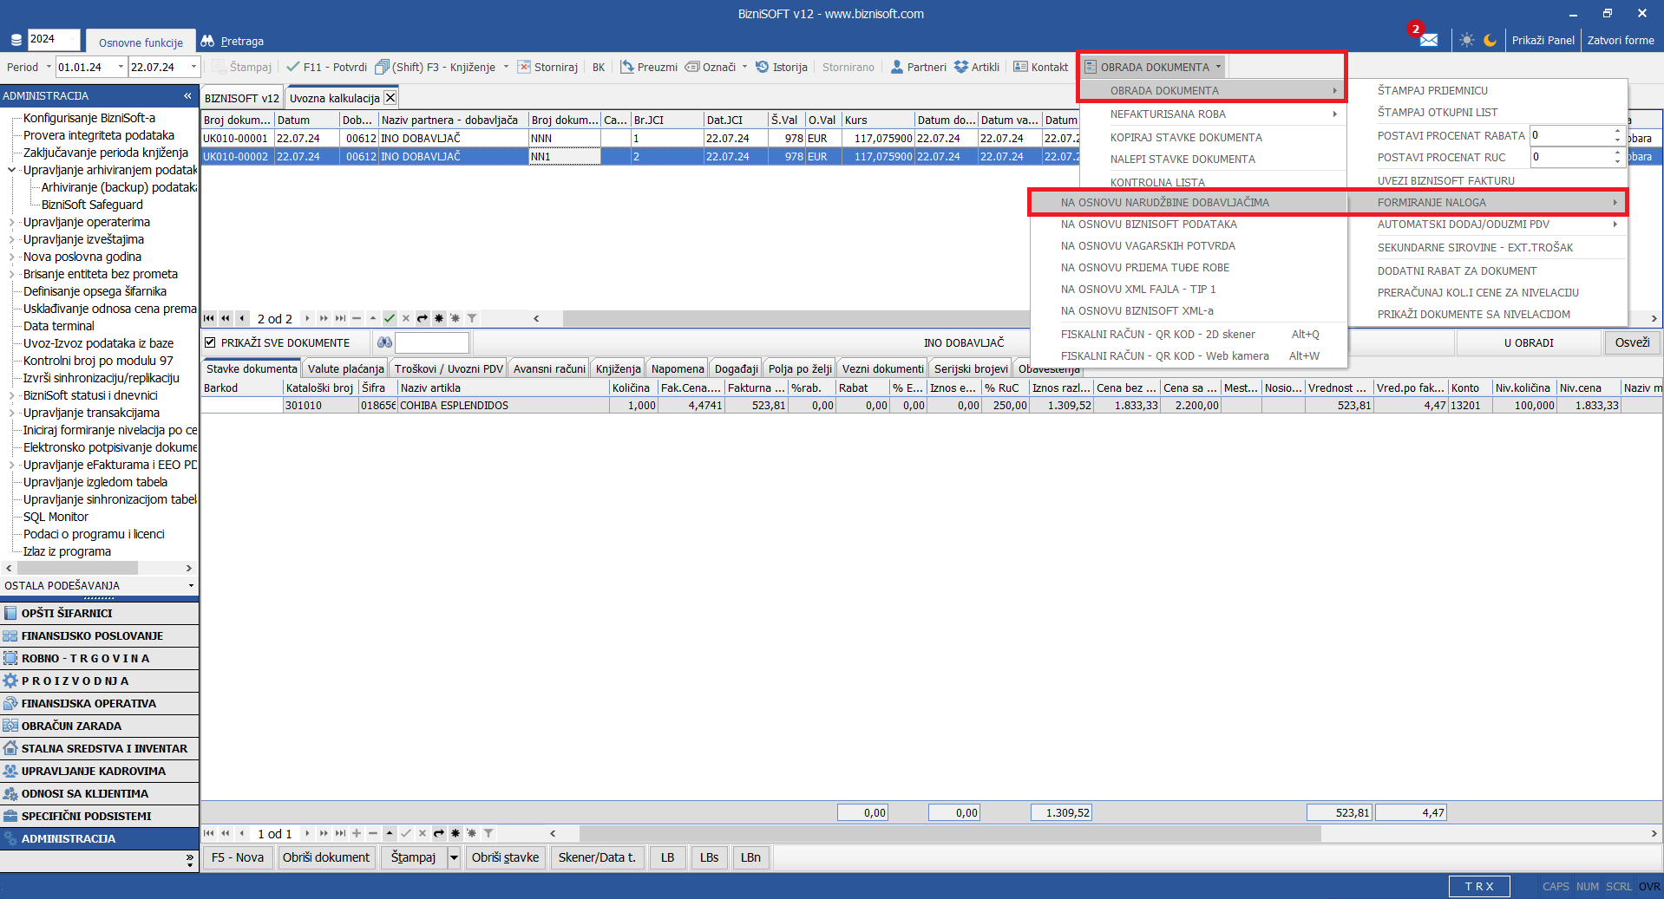Open Partneri from the toolbar
The image size is (1664, 899).
coord(918,67)
